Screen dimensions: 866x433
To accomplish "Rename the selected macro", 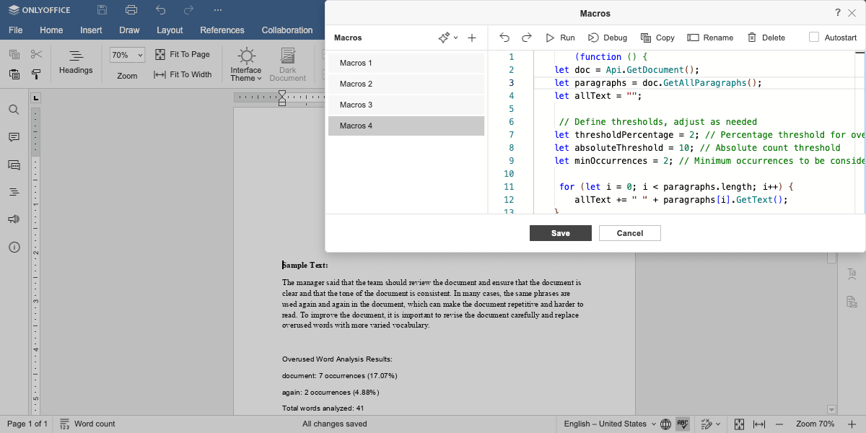I will (x=710, y=38).
